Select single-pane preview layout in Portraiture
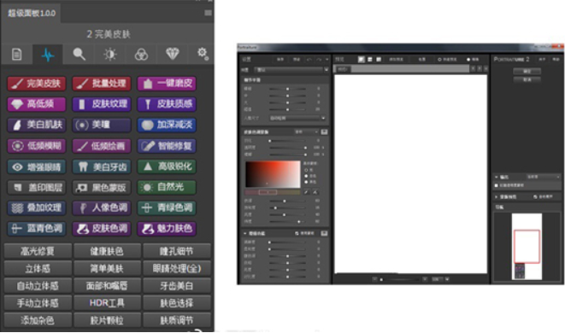Viewport: 565px width, 333px height. coord(361,60)
